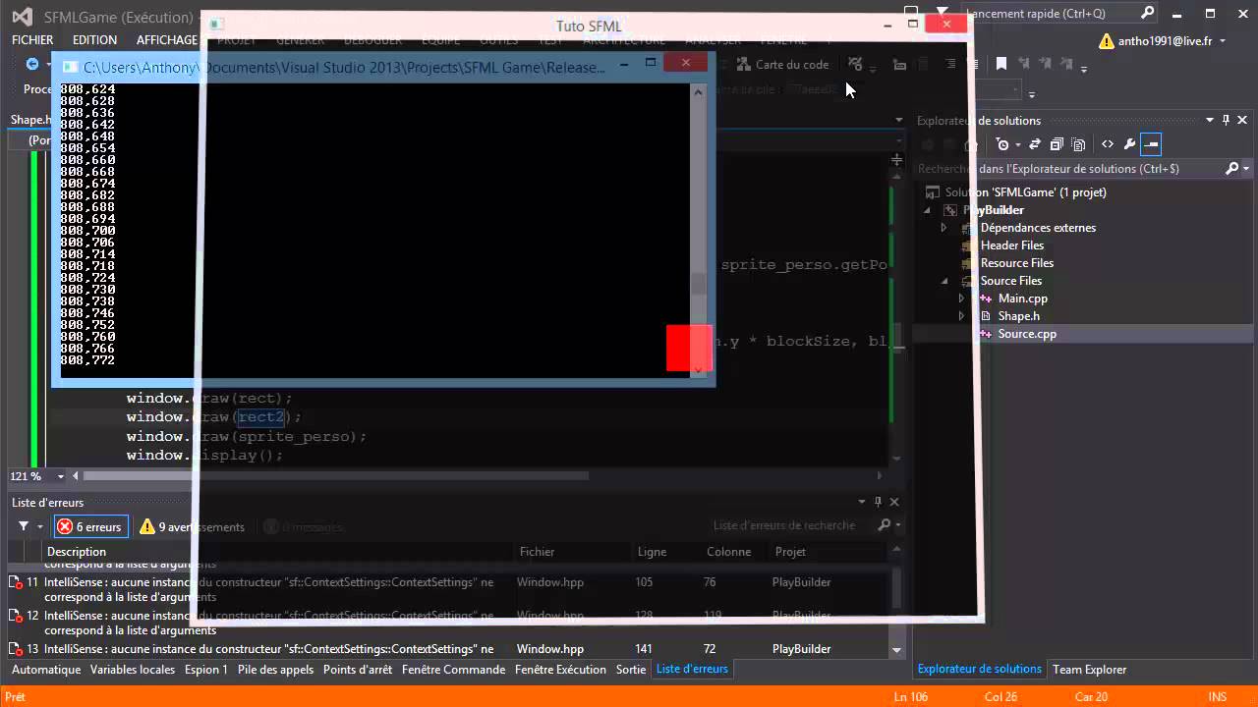Click the error list filter funnel icon

24,526
